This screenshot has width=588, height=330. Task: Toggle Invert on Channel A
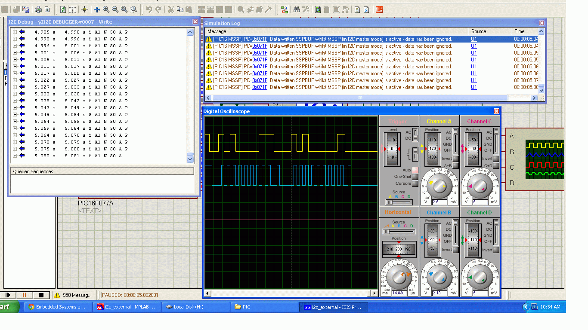point(455,159)
